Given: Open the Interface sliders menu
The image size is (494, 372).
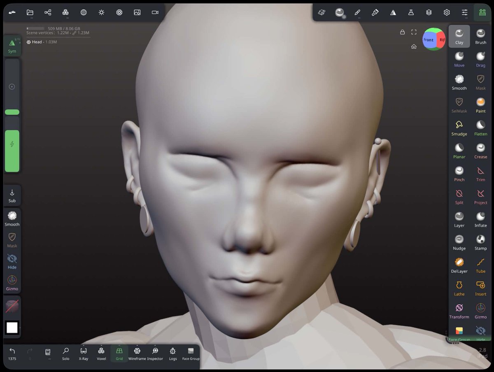Looking at the screenshot, I should [x=465, y=12].
